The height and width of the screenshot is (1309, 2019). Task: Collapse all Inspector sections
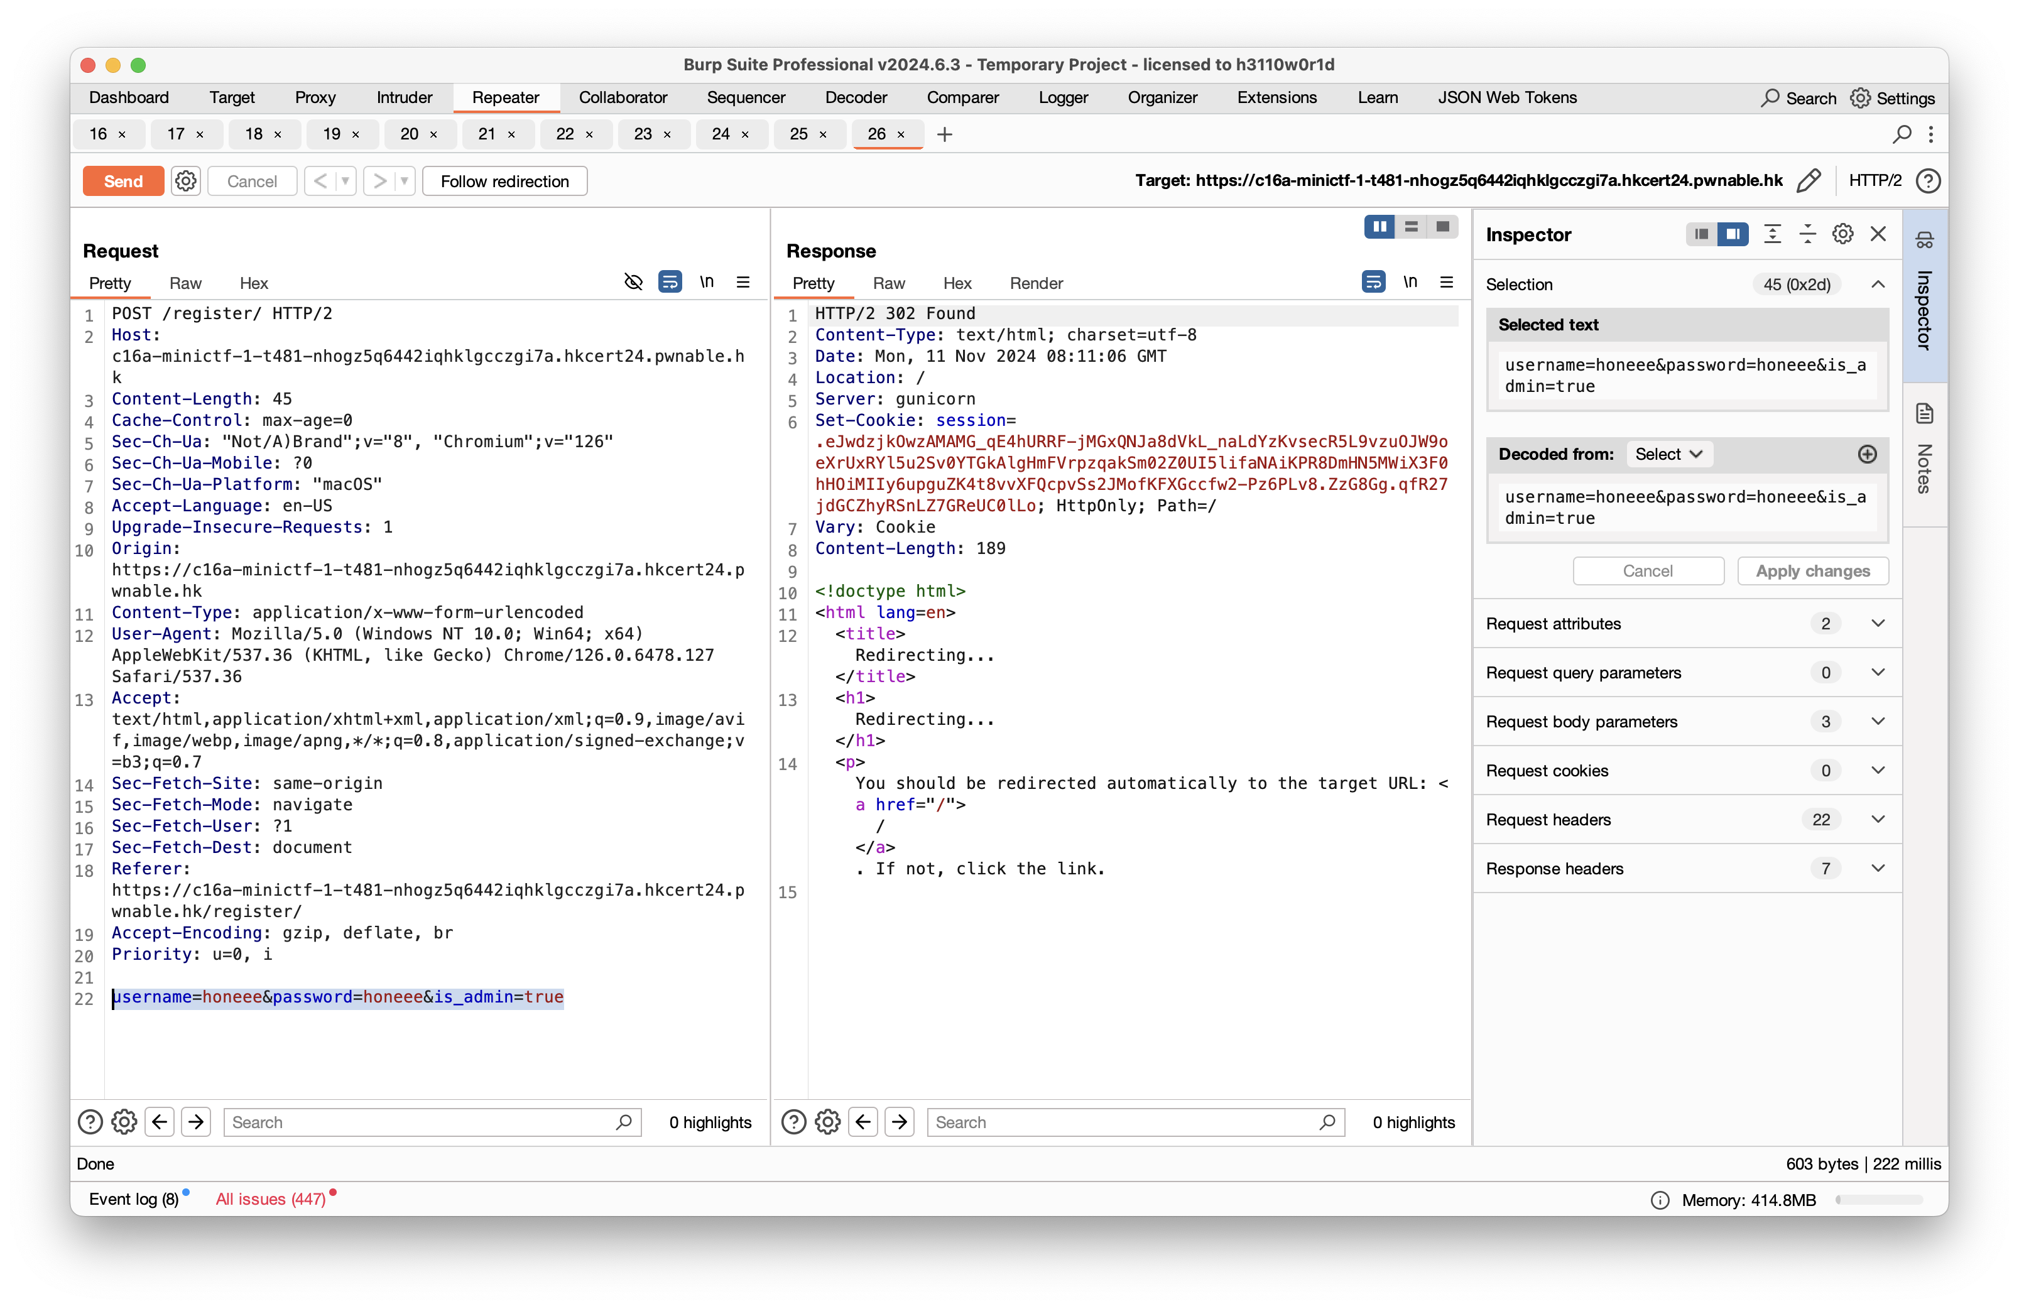(1807, 234)
